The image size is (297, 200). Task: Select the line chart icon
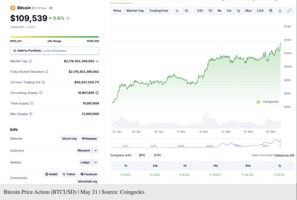point(177,10)
